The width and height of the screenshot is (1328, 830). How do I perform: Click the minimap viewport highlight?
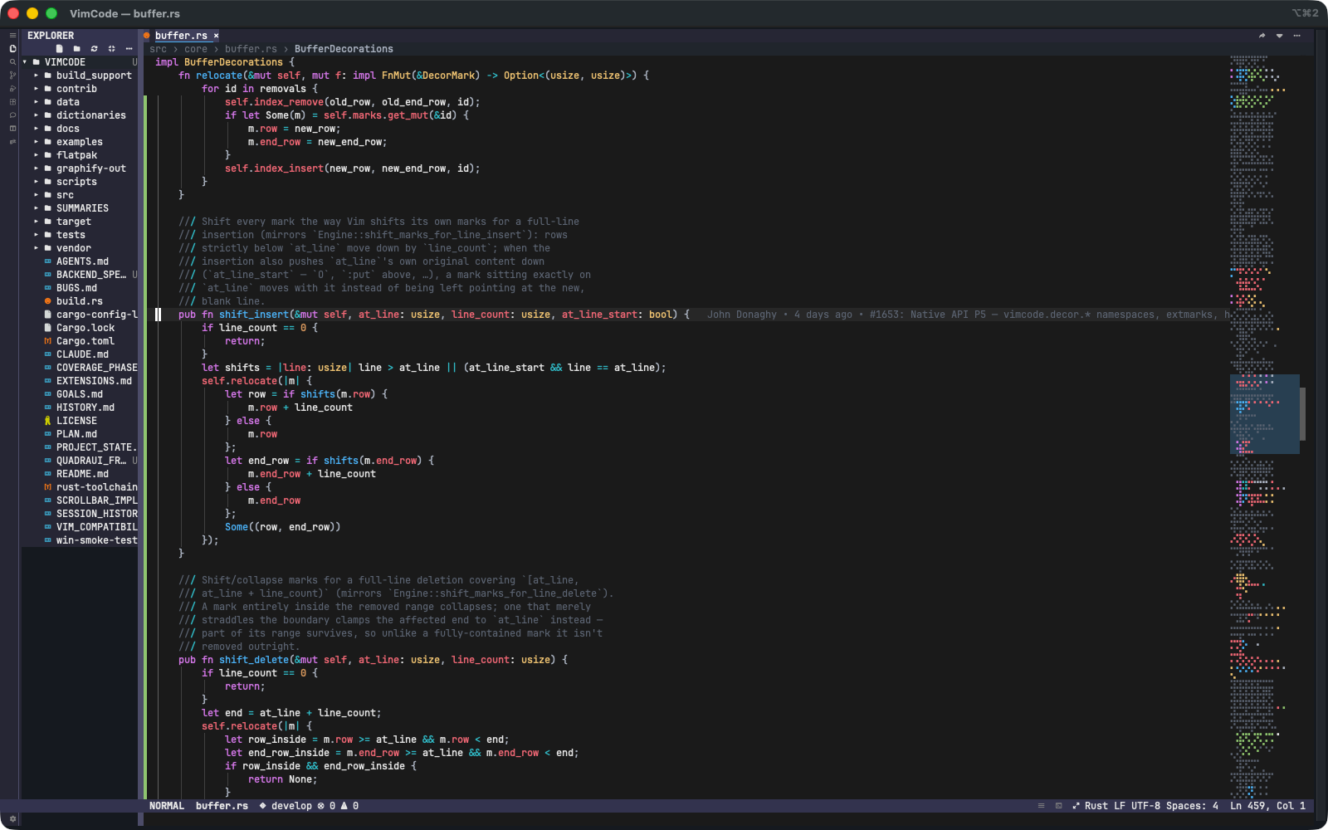(x=1264, y=414)
